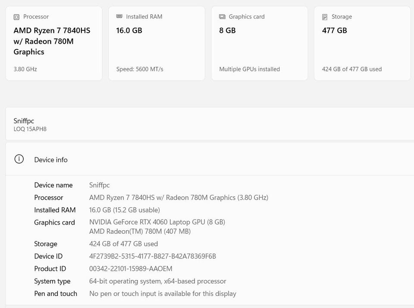
Task: Click the Speed: 5600 MT/s text
Action: pyautogui.click(x=140, y=69)
